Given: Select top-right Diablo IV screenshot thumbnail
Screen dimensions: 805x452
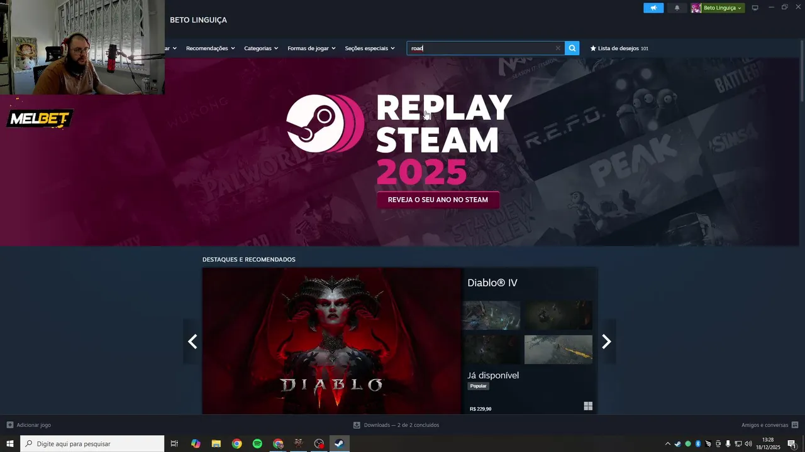Looking at the screenshot, I should pos(558,315).
